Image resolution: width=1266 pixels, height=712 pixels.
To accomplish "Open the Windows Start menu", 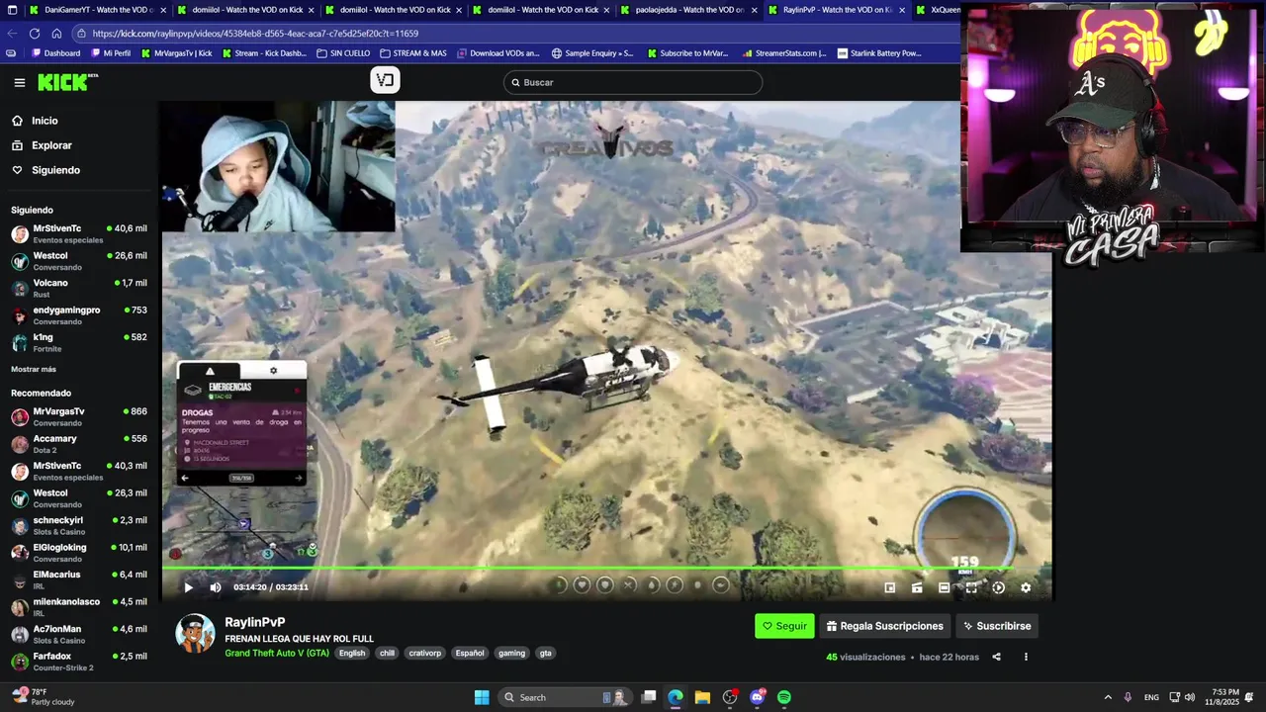I will tap(482, 697).
